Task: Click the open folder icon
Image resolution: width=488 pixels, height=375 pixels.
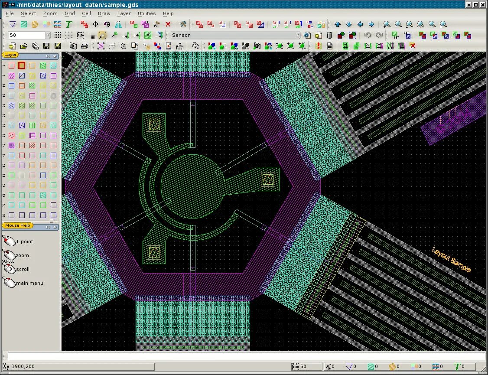Action: click(24, 46)
